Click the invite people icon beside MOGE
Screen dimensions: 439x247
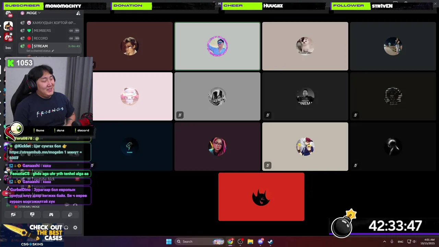(x=78, y=13)
